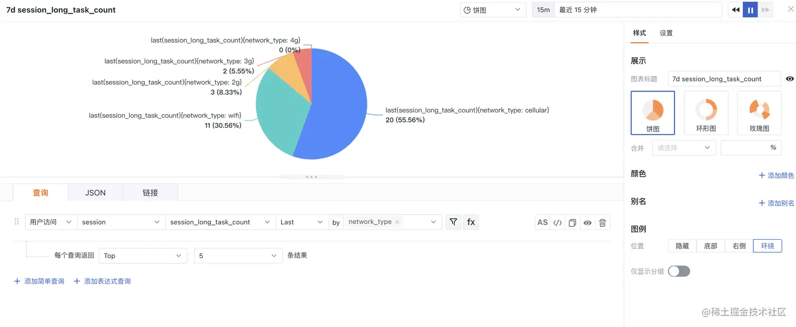Open the Last aggregation dropdown
796x327 pixels.
302,222
